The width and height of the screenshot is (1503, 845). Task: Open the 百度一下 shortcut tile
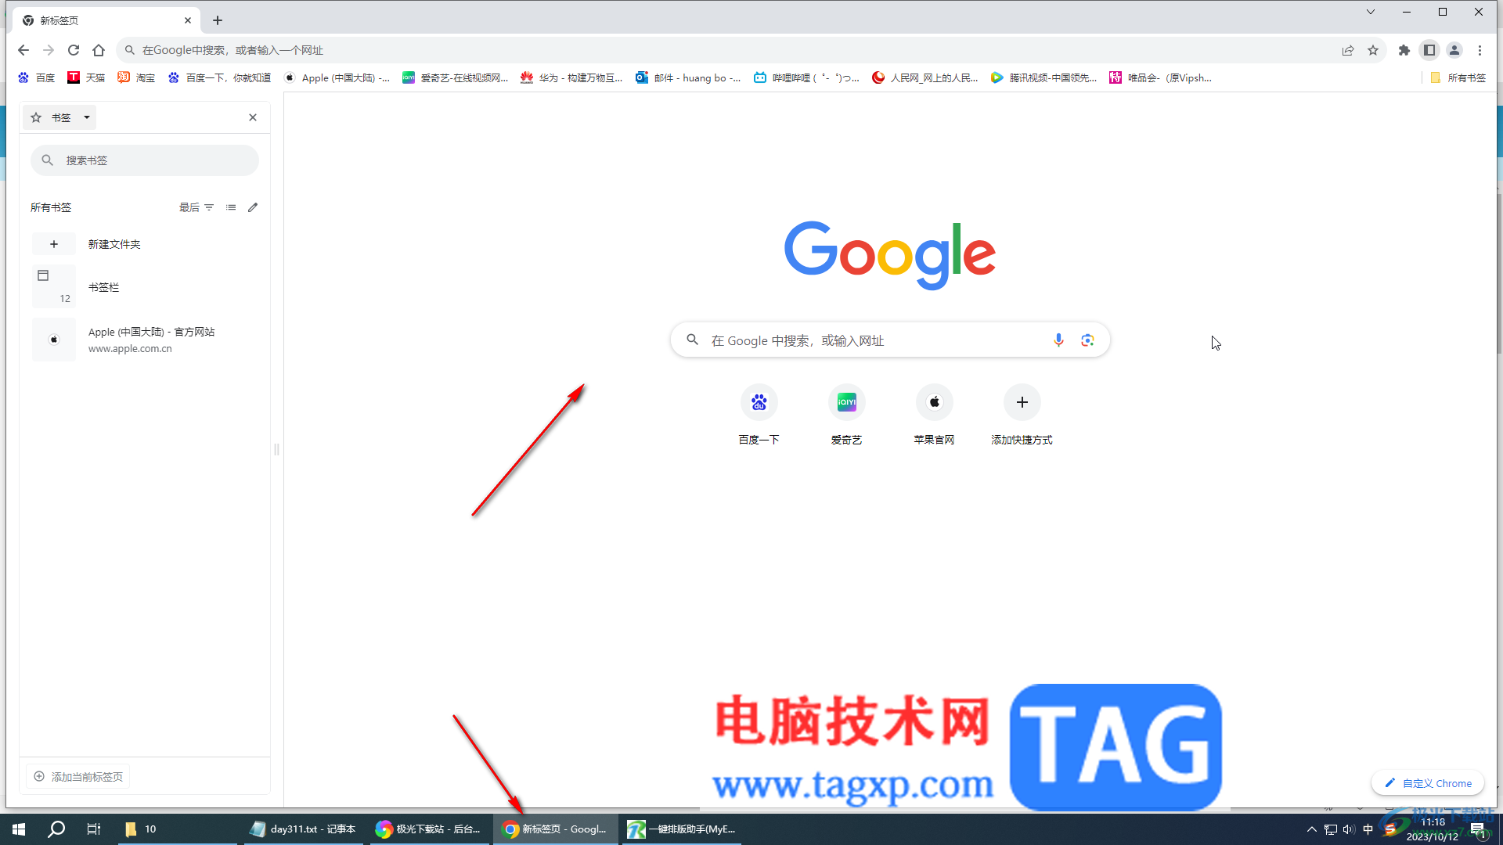759,415
